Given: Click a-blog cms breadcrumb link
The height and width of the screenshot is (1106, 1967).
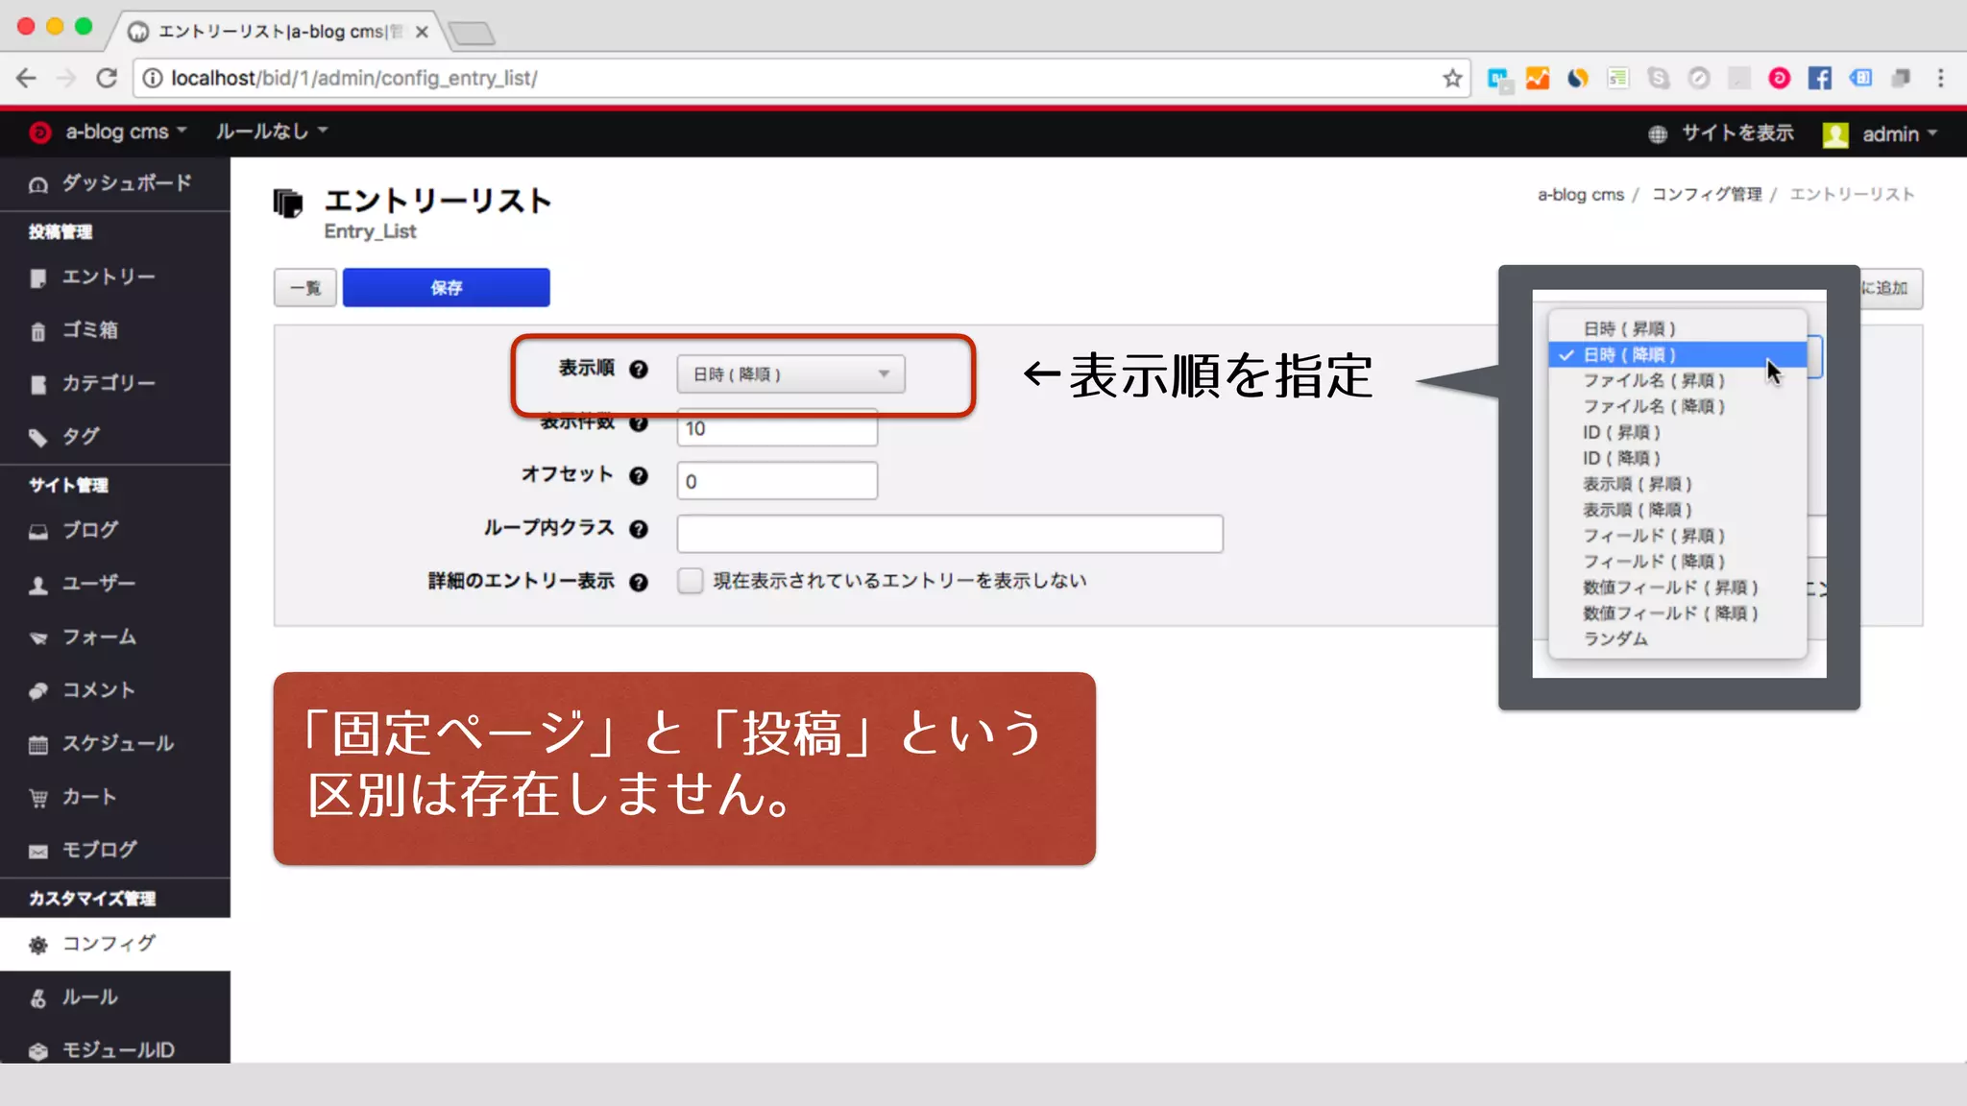Looking at the screenshot, I should click(x=1580, y=194).
